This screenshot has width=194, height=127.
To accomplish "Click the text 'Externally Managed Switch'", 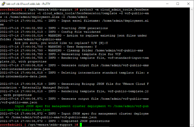I will [x=45, y=87].
